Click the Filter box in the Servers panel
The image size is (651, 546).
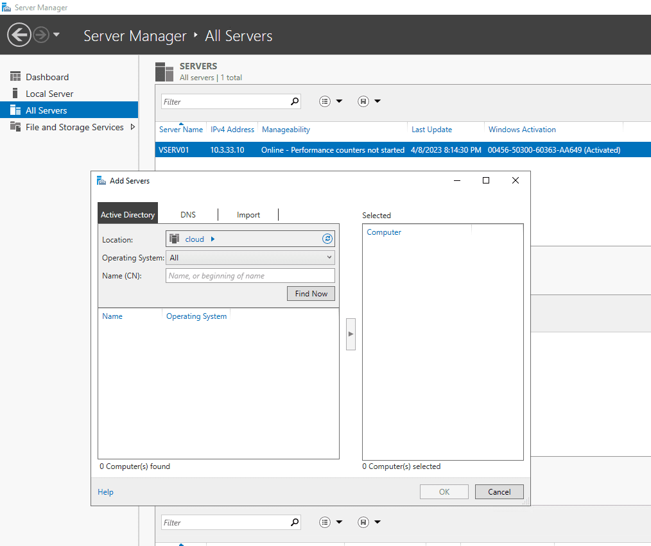pyautogui.click(x=225, y=101)
